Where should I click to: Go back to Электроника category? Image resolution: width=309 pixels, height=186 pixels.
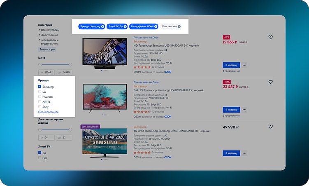pos(49,35)
